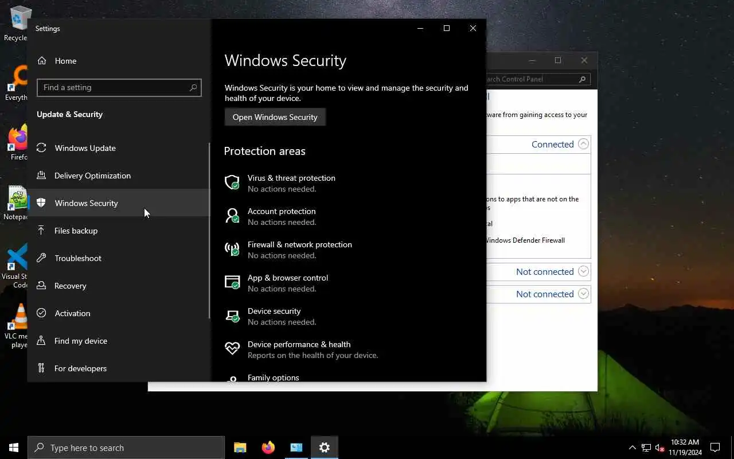Click the Settings gear taskbar icon

(325, 448)
